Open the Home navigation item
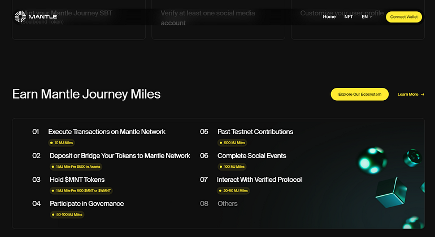 (x=329, y=17)
